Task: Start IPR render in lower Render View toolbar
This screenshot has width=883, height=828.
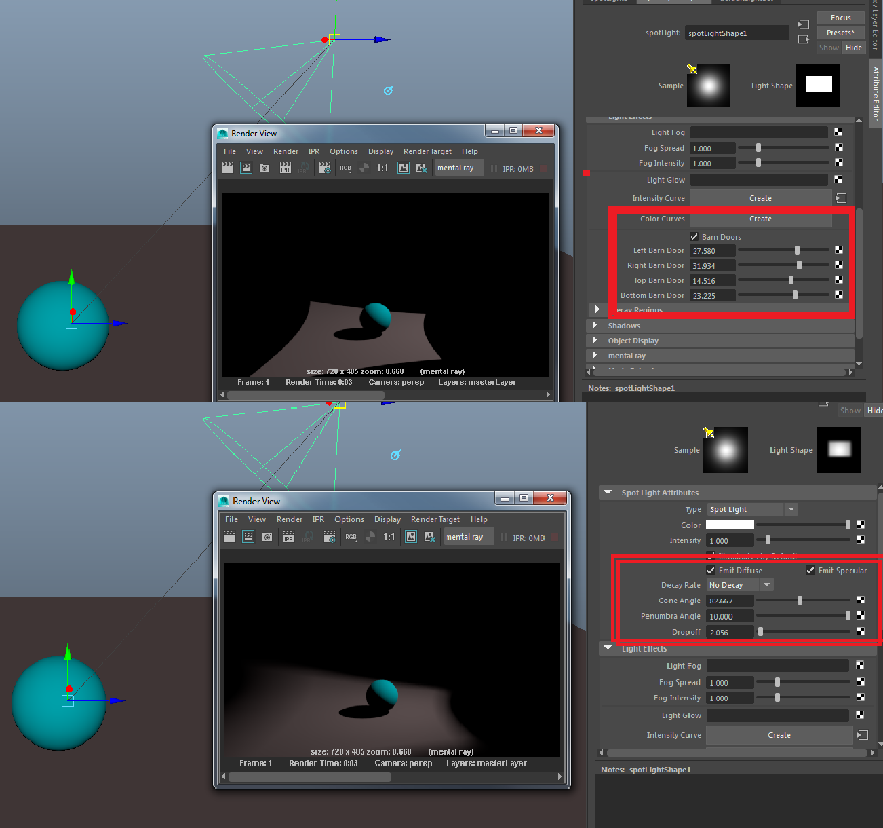Action: coord(289,537)
